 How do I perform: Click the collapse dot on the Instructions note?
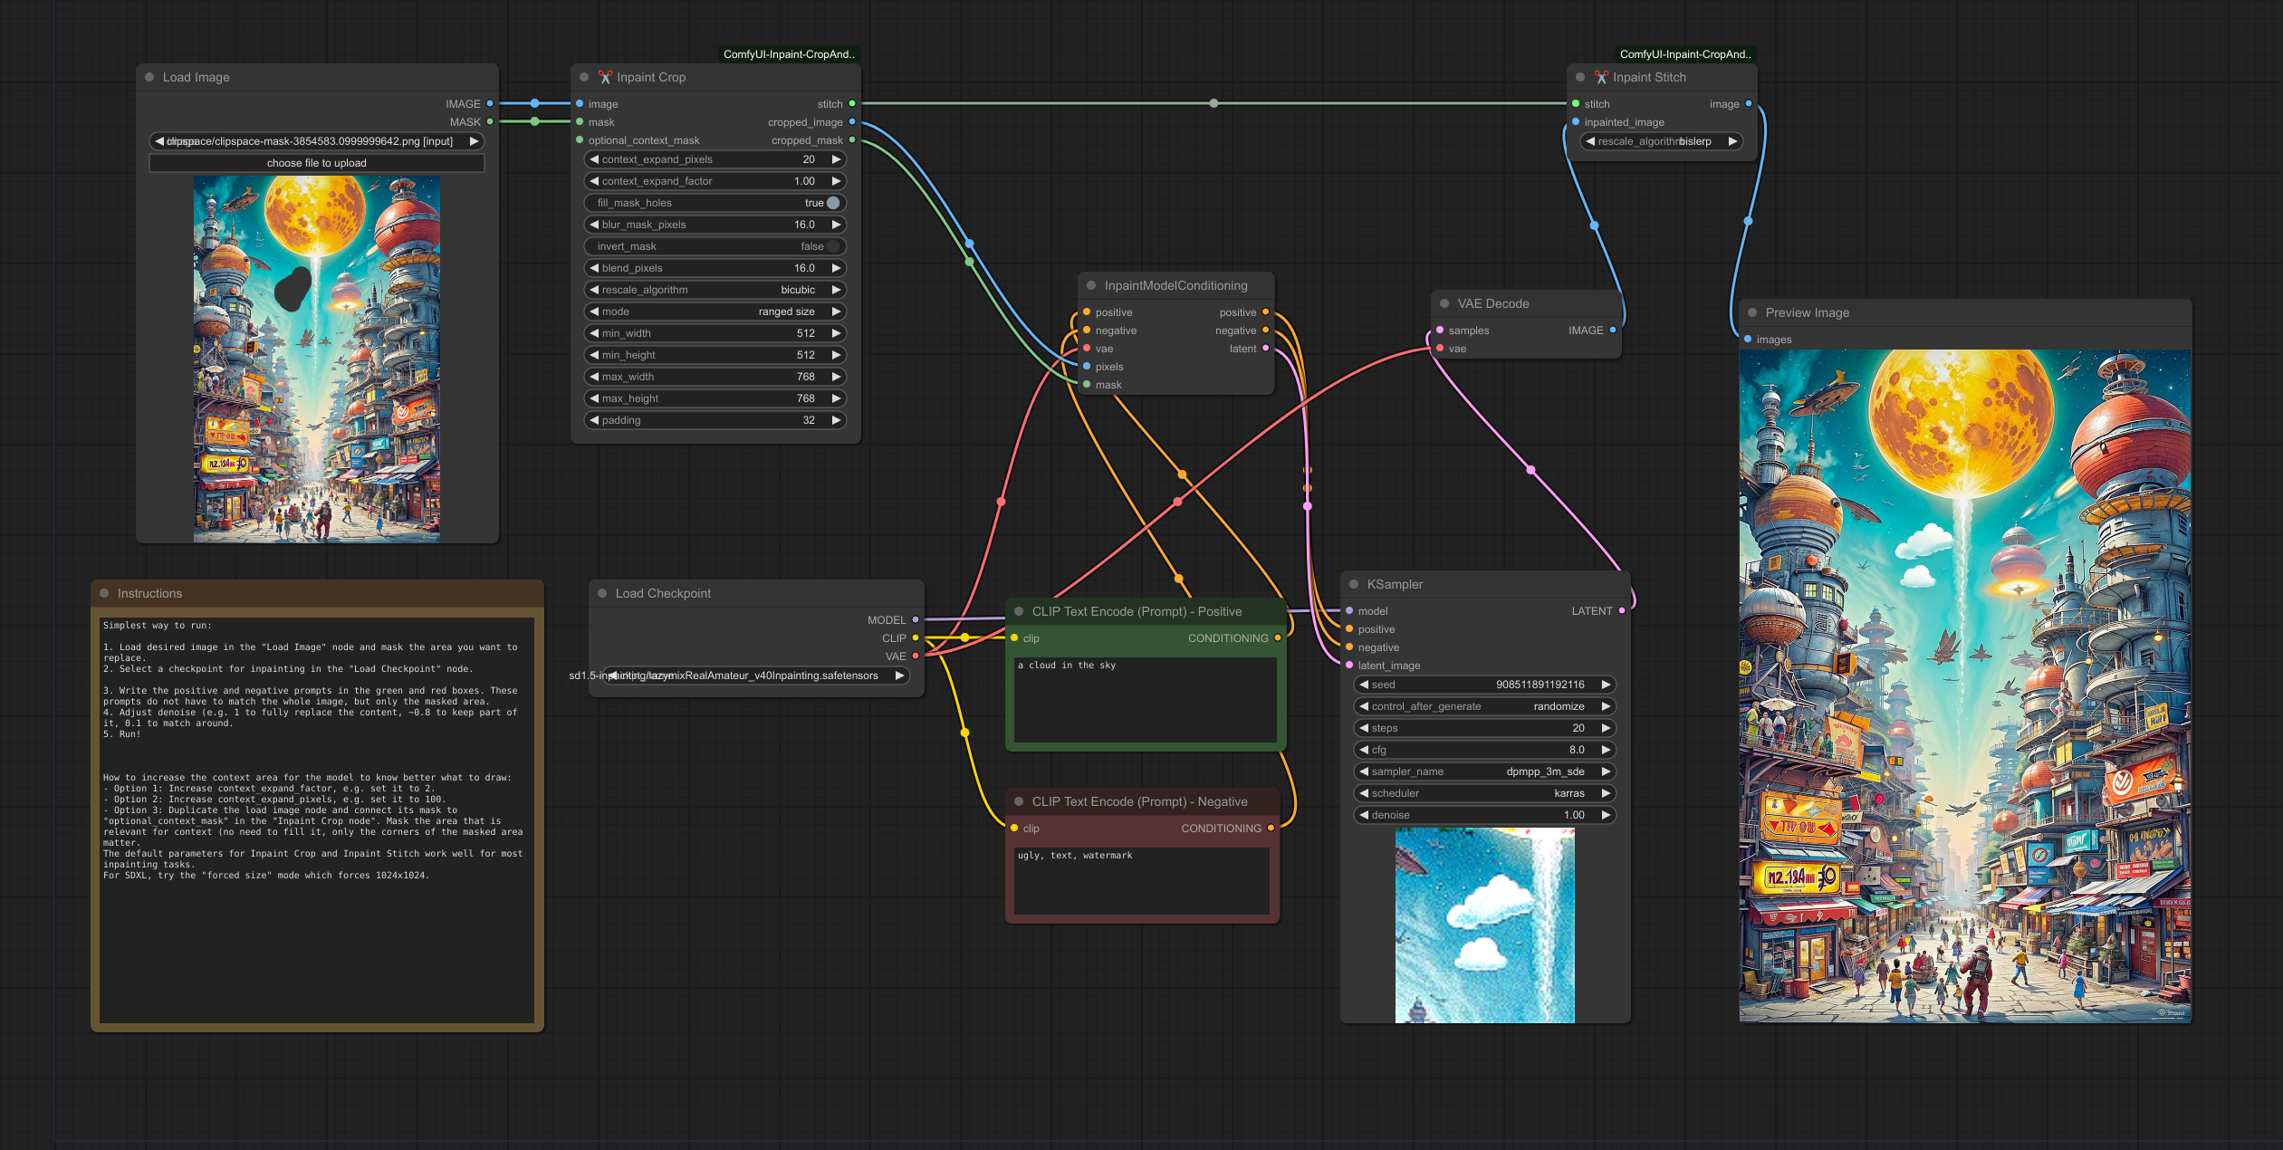[x=104, y=593]
